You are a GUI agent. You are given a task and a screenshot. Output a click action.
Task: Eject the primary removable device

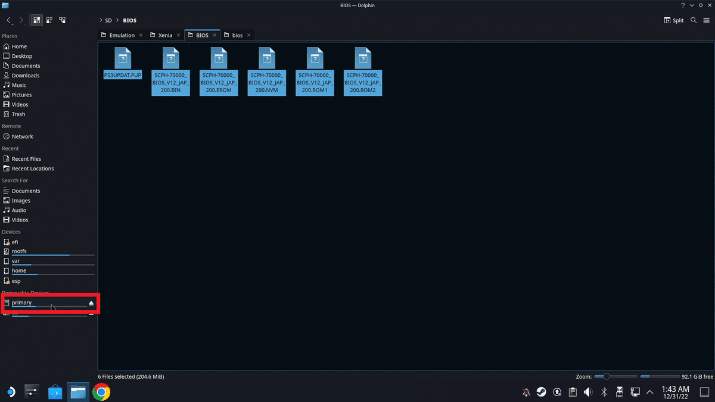coord(91,303)
